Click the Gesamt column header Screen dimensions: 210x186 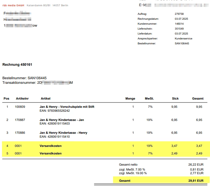click(198, 99)
